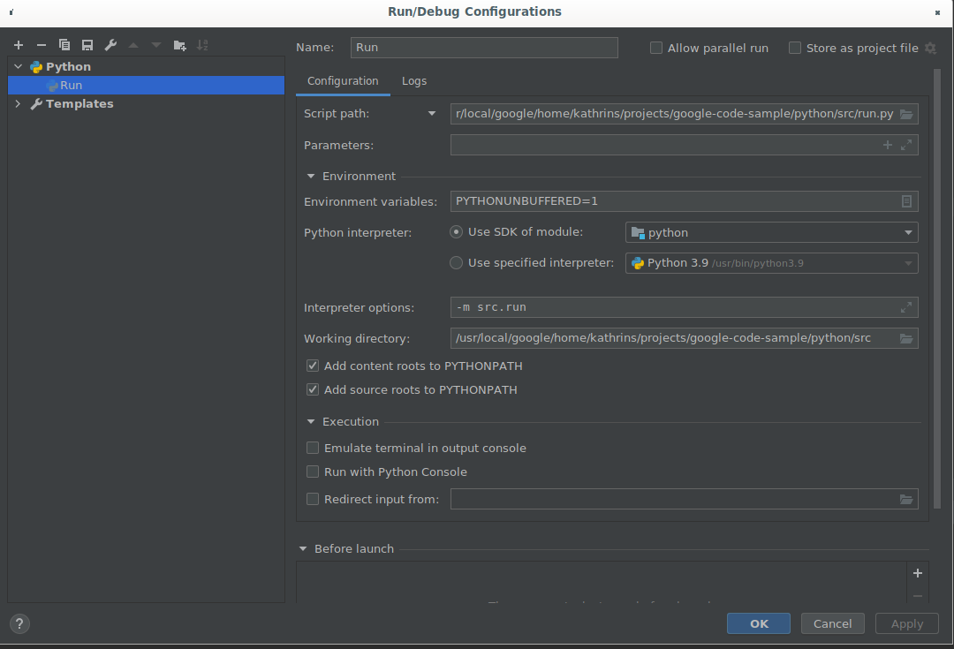Click the Apply button

tap(906, 623)
